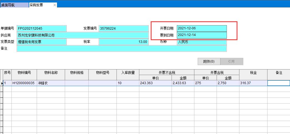
Task: Click the 税率 field showing 13.00
Action: [x=123, y=42]
